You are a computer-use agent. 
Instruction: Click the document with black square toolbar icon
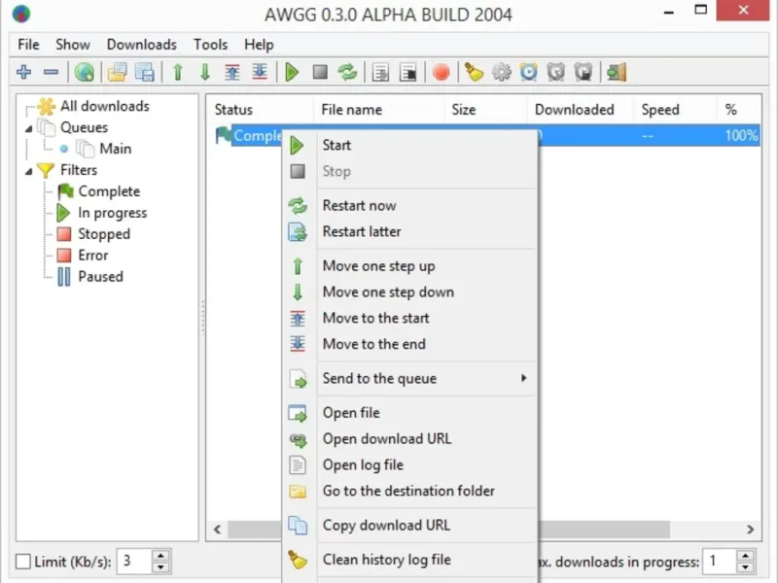pos(407,72)
